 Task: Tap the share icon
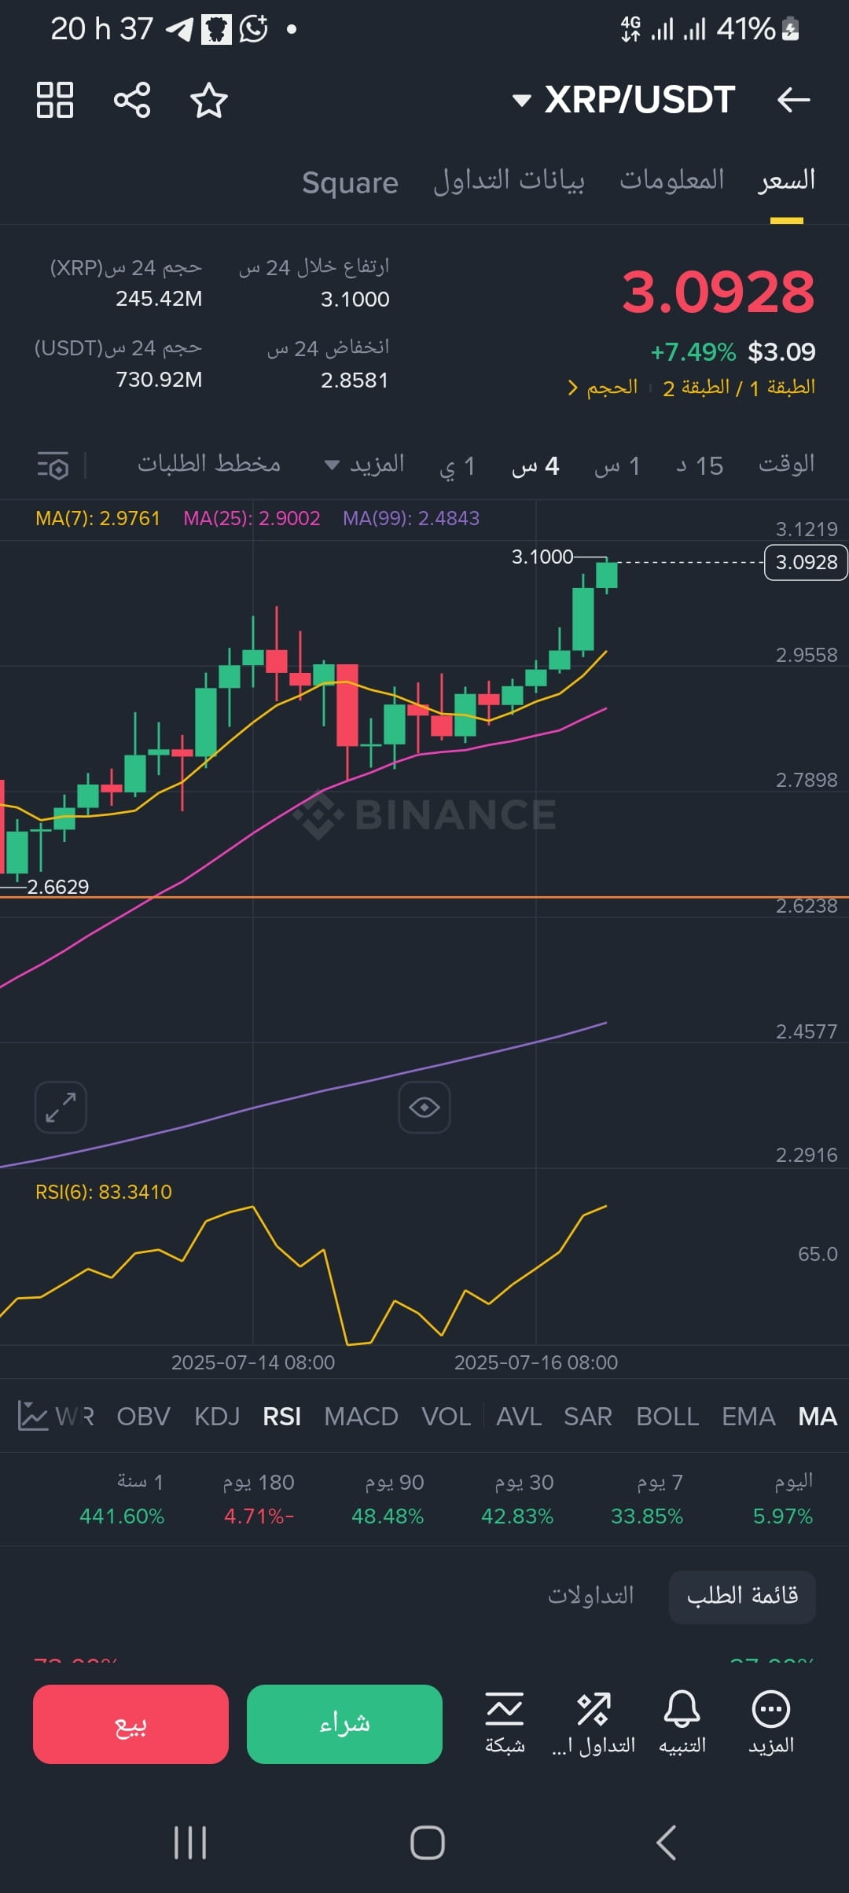point(132,100)
